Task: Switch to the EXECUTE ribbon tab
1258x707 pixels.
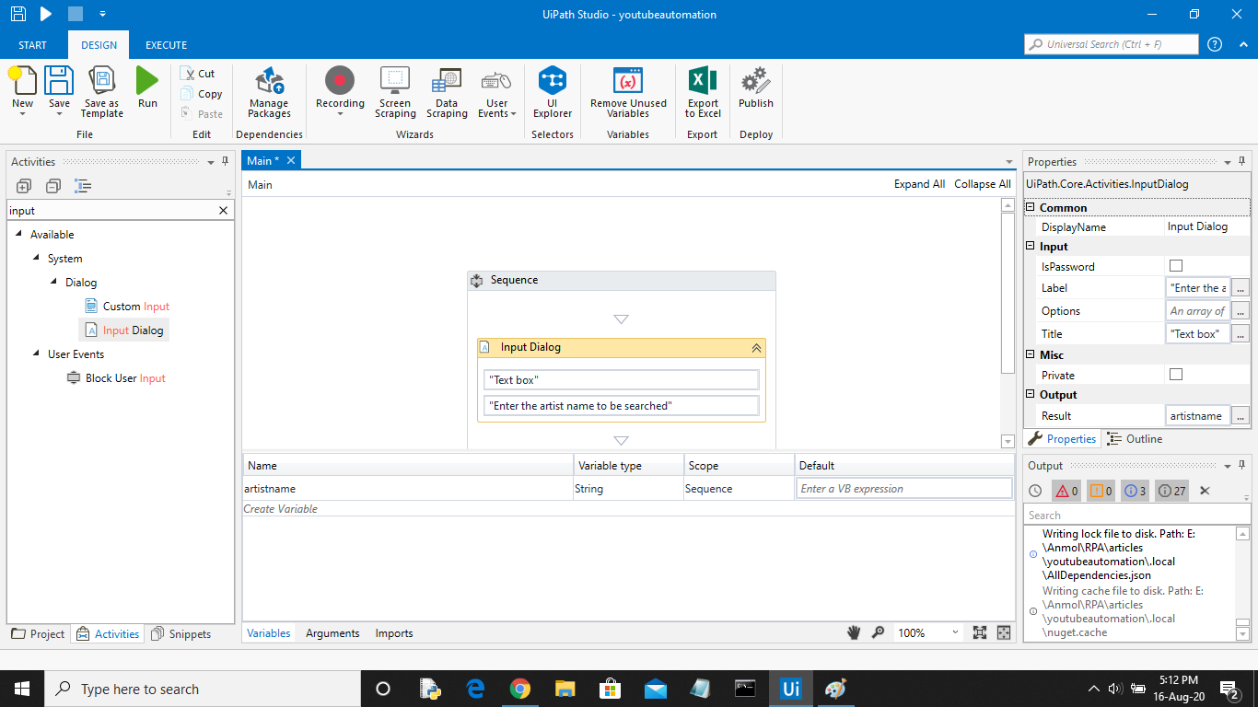Action: click(x=166, y=45)
